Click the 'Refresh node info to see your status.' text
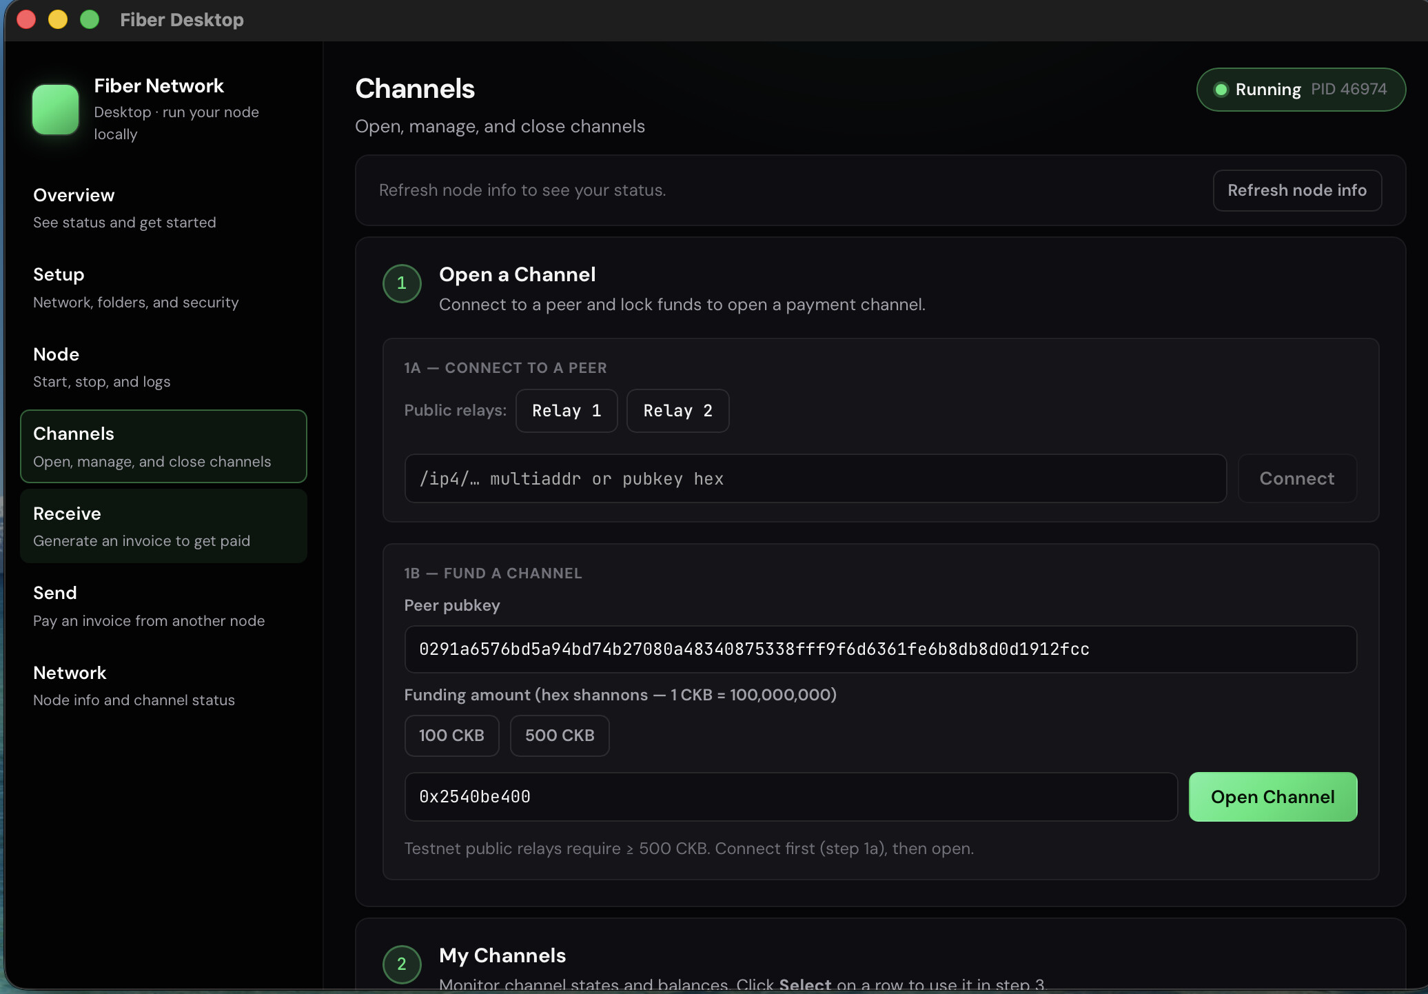1428x994 pixels. tap(522, 190)
